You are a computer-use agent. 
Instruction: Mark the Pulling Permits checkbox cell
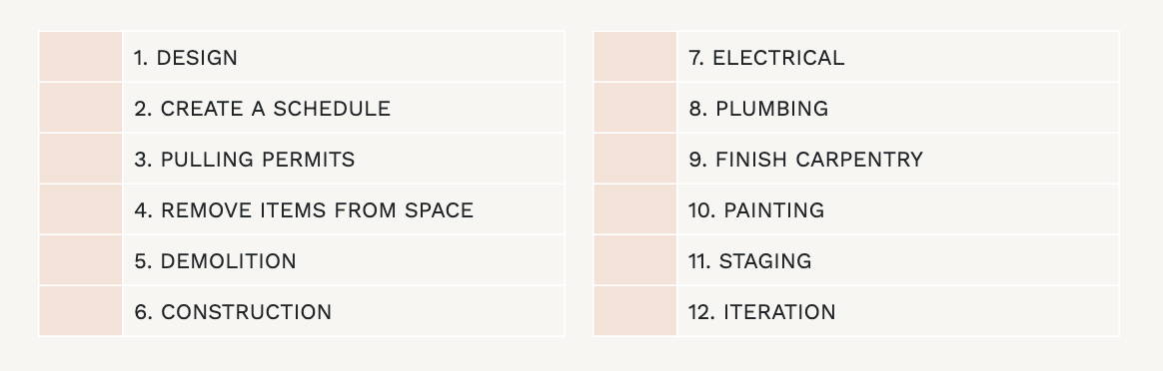[x=81, y=159]
